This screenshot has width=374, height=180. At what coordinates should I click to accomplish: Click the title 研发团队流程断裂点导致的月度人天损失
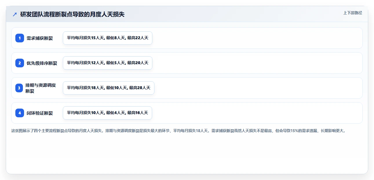(x=72, y=15)
